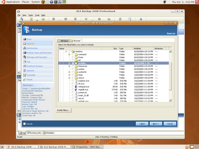199x149 pixels.
Task: Click the schedule window toolbar icon in KLS Backup
Action: pos(130,19)
